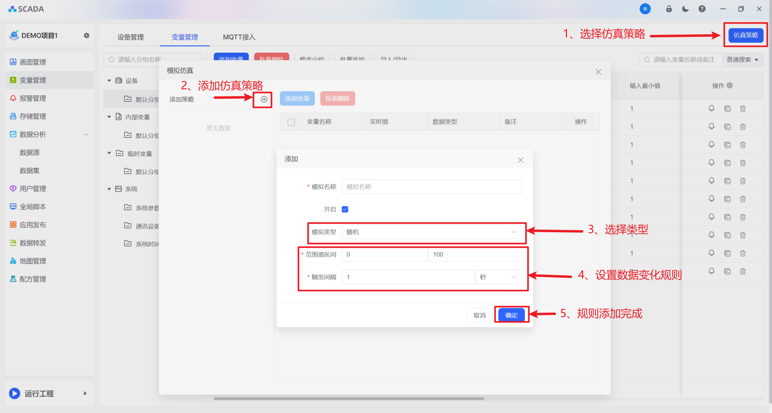Click the 确定 button

pos(511,315)
